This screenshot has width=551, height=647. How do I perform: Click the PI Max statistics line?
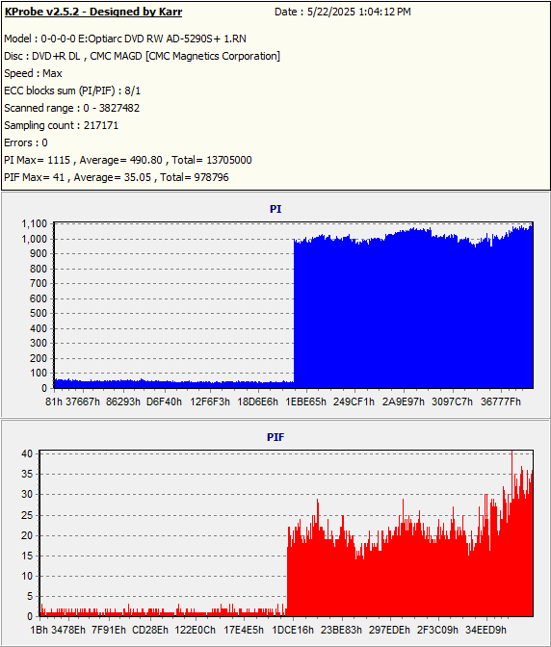pos(128,160)
